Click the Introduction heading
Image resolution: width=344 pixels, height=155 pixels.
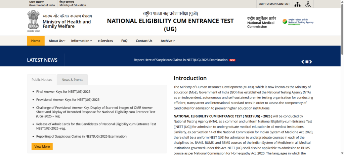tap(190, 78)
